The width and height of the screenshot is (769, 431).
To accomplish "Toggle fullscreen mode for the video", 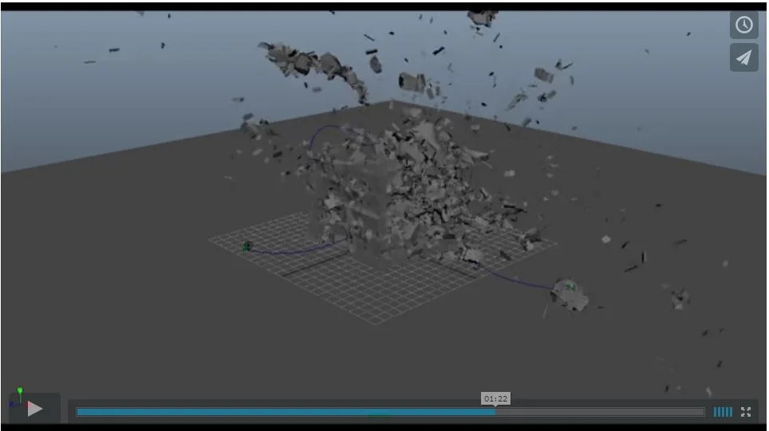I will (746, 412).
